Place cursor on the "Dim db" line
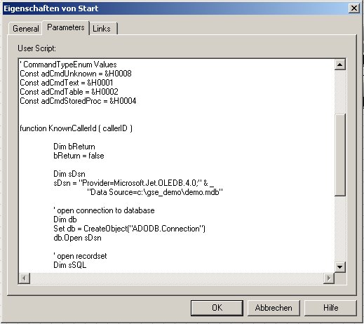 coord(65,220)
